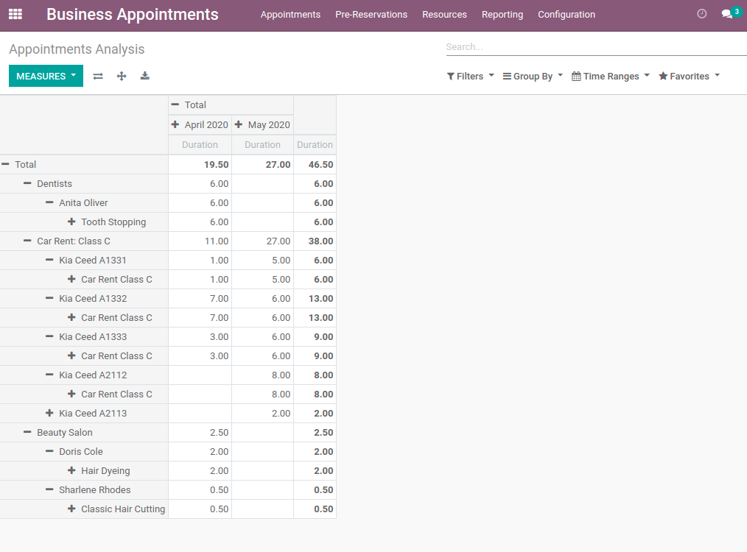Screen dimensions: 747x552
Task: Open the Measures dropdown
Action: [46, 76]
